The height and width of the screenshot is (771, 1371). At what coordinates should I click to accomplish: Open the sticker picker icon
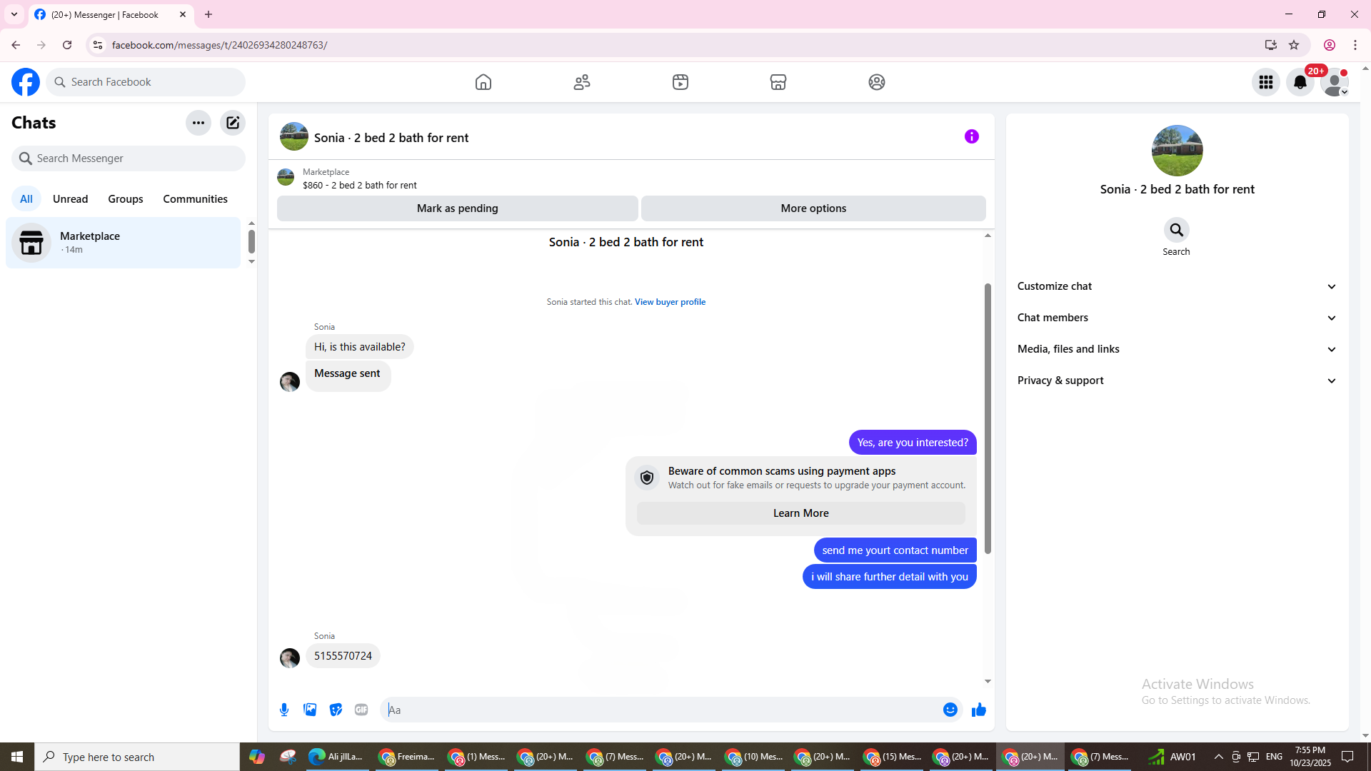click(x=336, y=710)
